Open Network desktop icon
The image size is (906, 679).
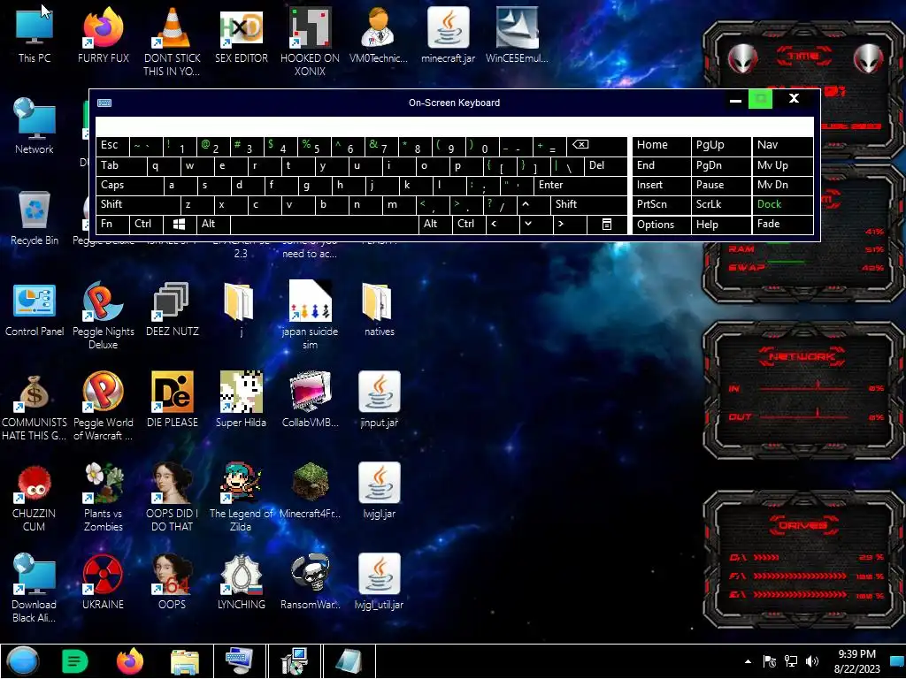(35, 125)
